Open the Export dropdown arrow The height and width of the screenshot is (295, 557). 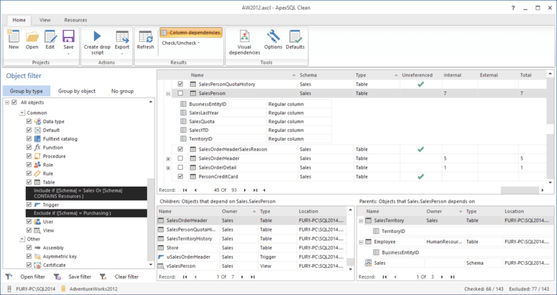coord(122,54)
